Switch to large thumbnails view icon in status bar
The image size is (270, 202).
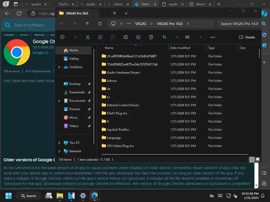pos(258,160)
